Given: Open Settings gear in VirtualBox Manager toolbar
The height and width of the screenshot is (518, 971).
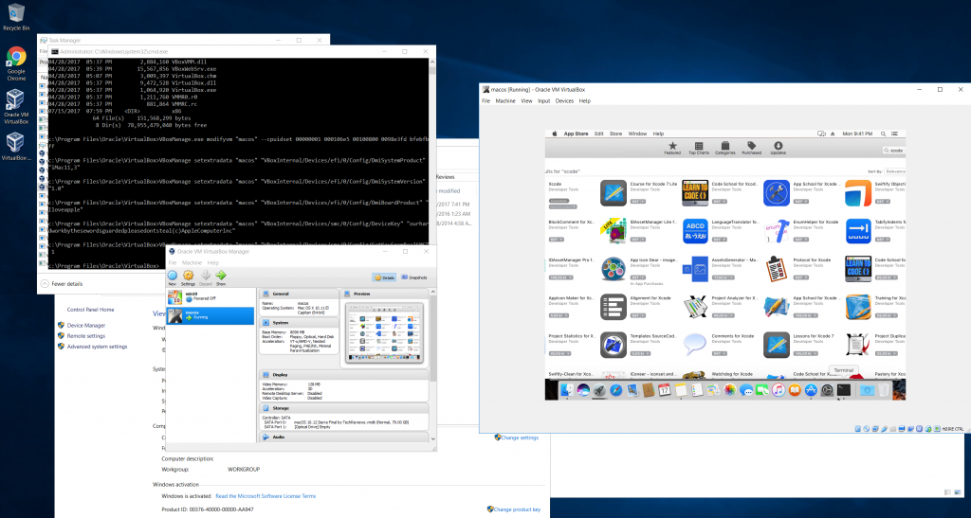Looking at the screenshot, I should pos(188,277).
